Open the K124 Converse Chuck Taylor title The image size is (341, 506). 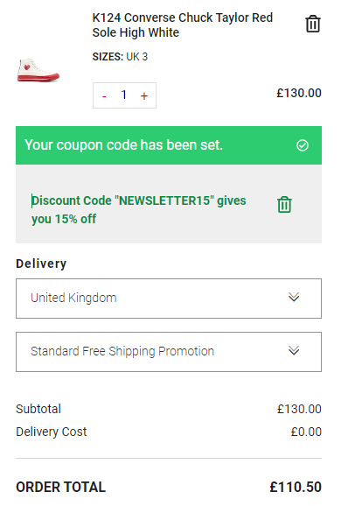click(x=183, y=25)
